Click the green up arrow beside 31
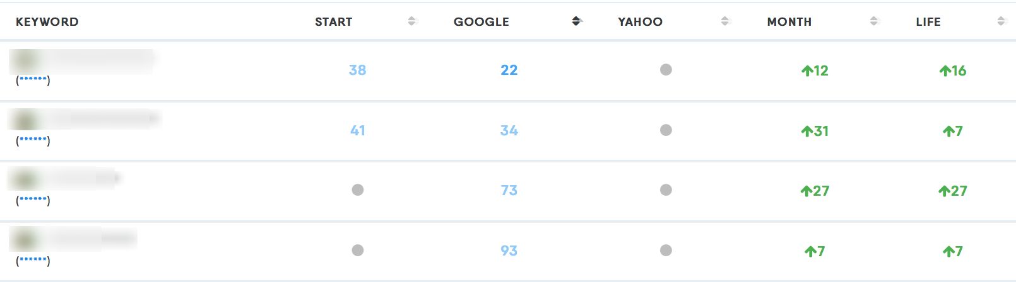The height and width of the screenshot is (282, 1016). pyautogui.click(x=806, y=131)
